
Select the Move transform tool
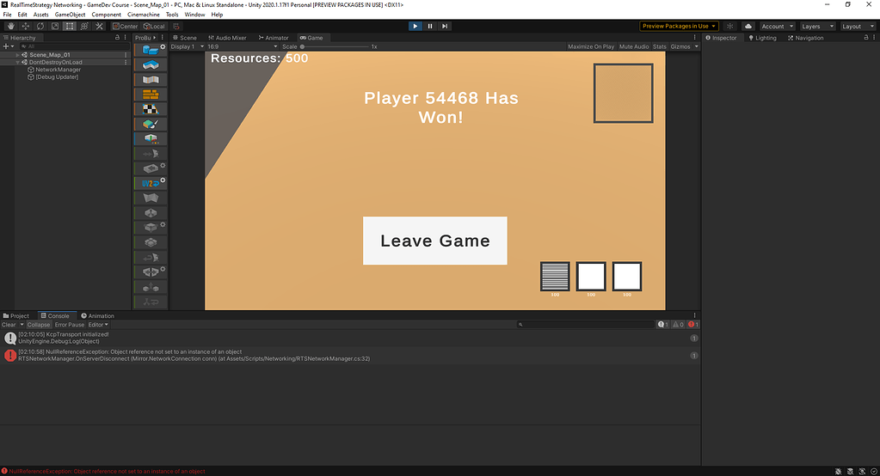[25, 27]
